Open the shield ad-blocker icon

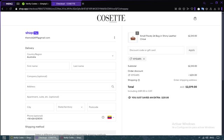click(184, 9)
